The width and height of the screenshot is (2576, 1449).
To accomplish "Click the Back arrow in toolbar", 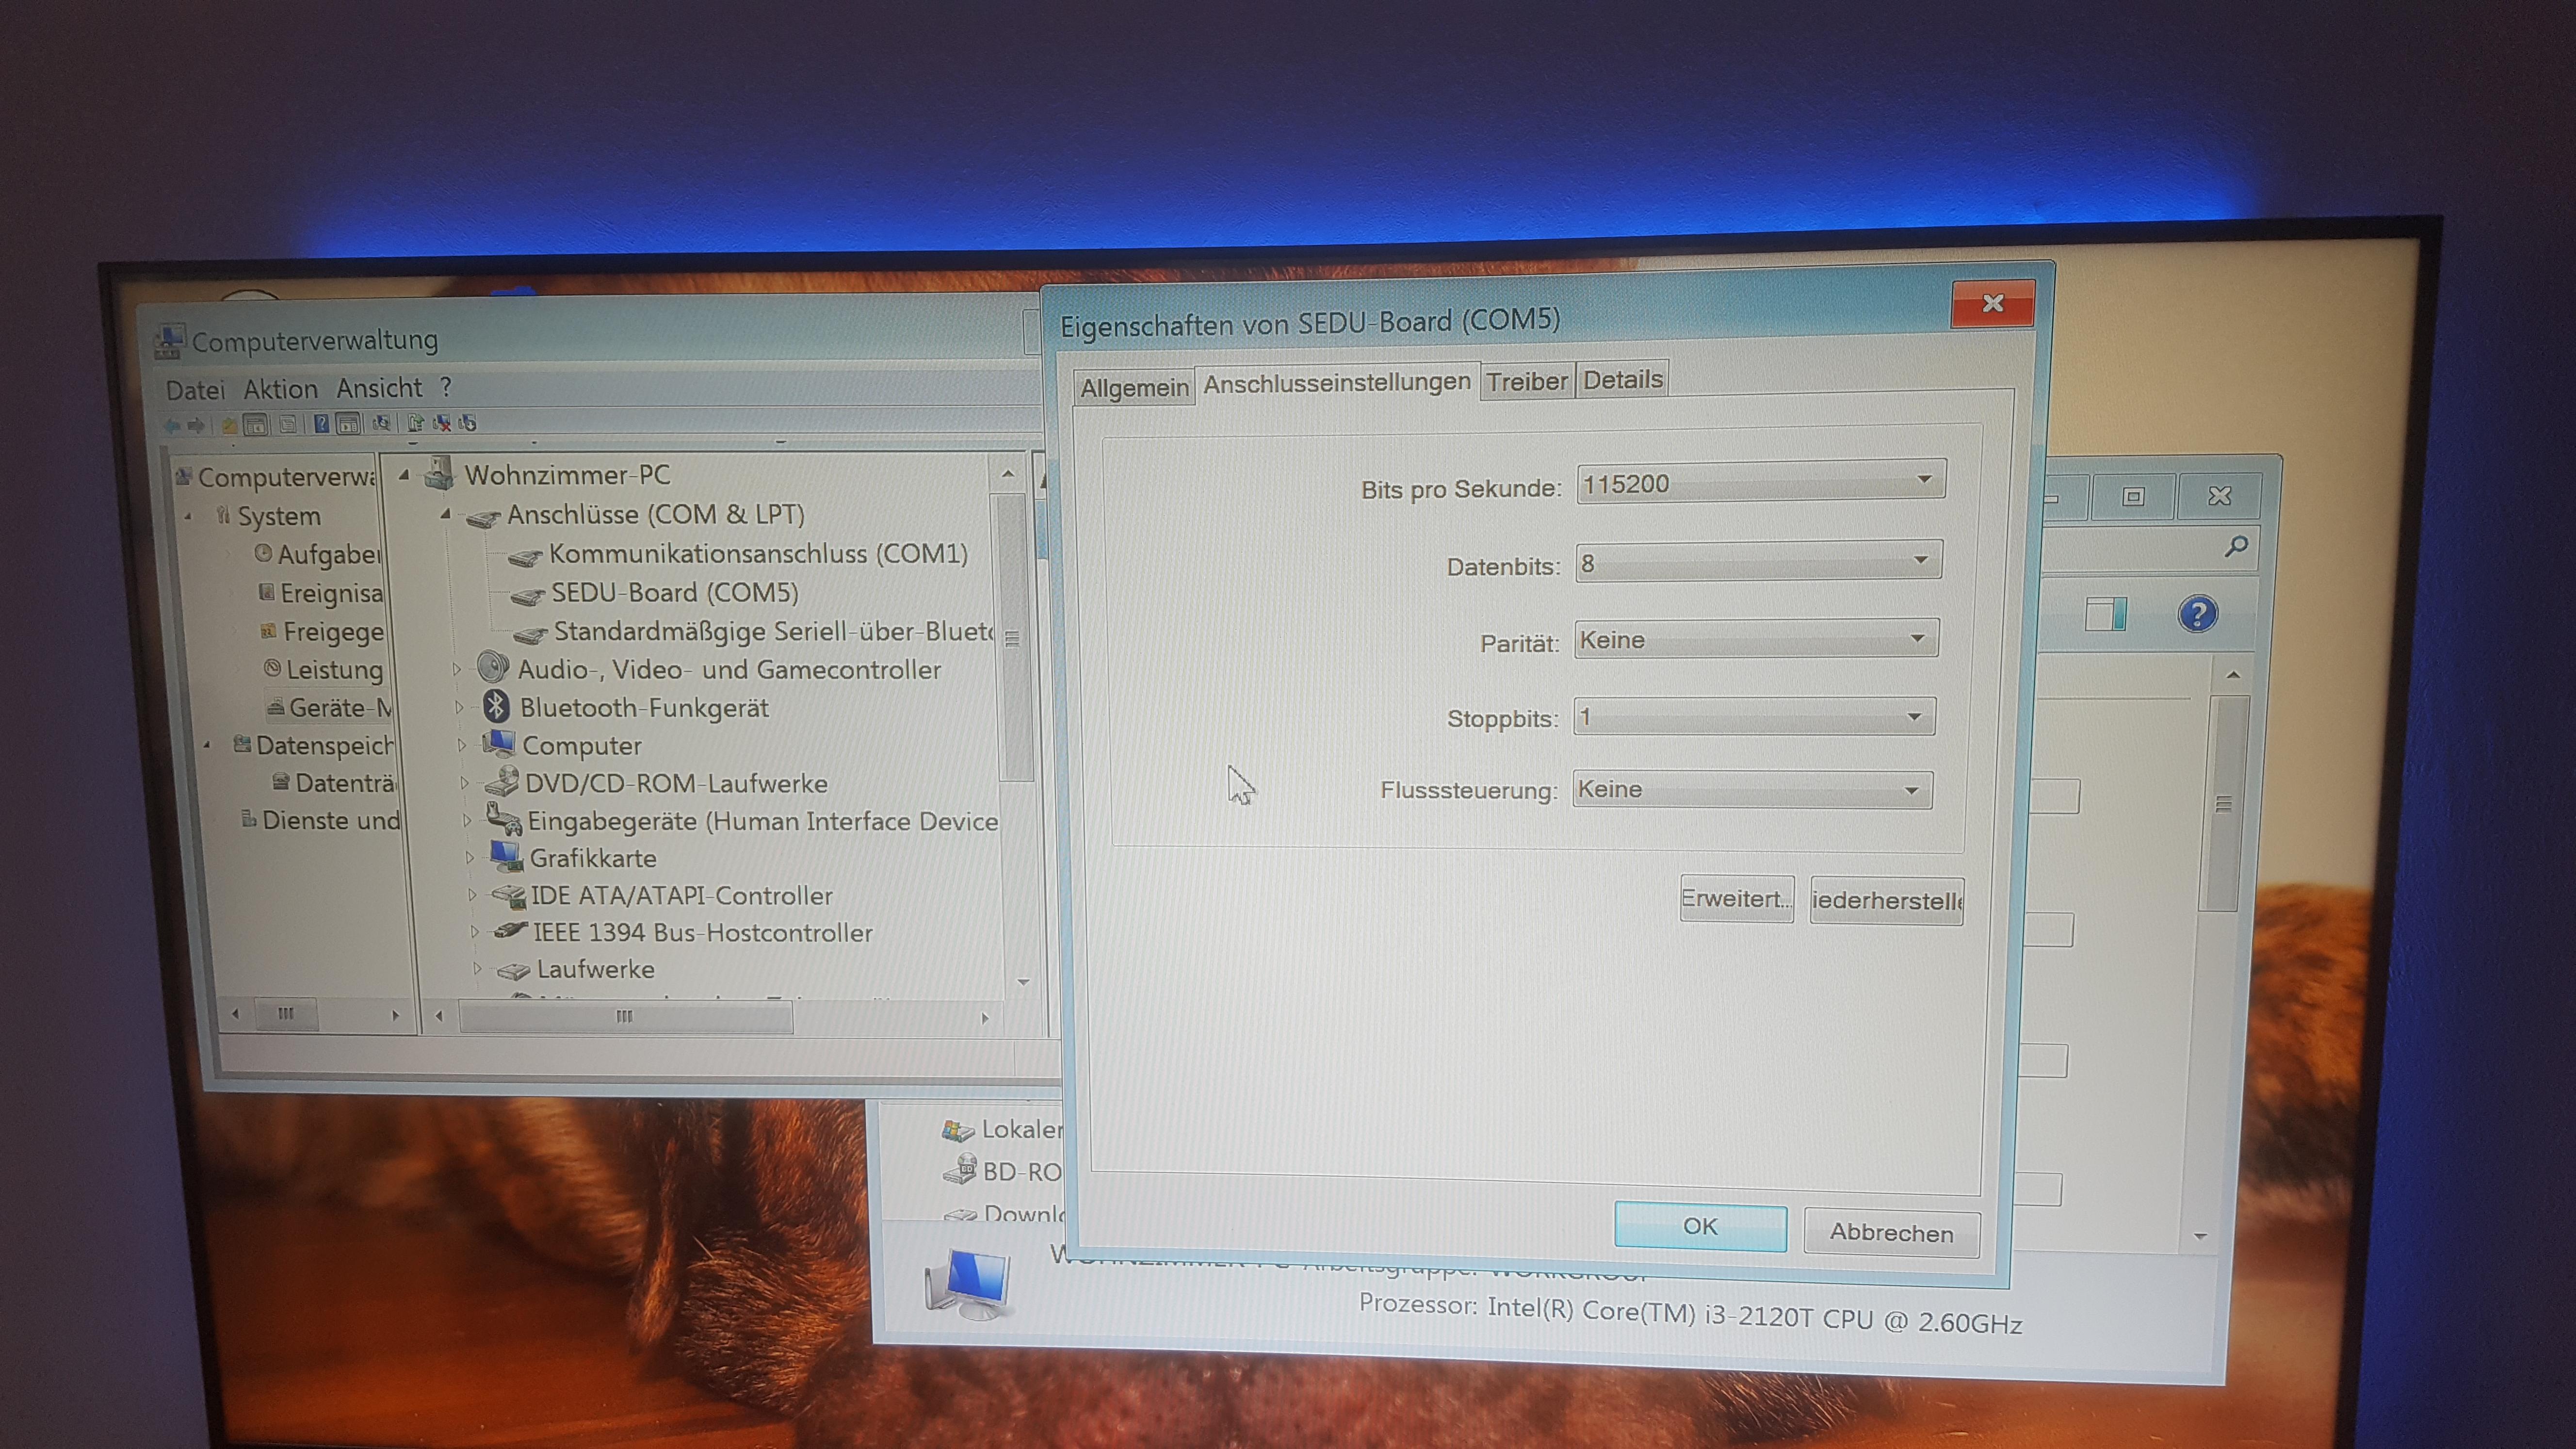I will pyautogui.click(x=172, y=426).
